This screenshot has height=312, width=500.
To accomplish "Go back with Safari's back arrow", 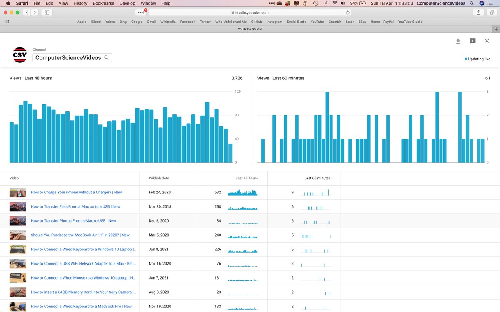I will (x=27, y=12).
